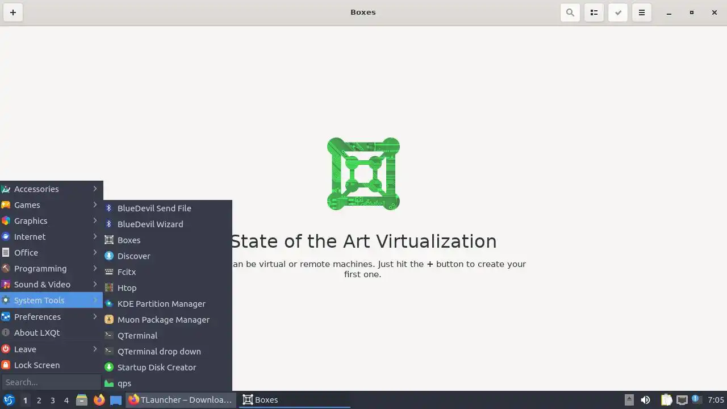Click the green Boxes logo in the center
The image size is (727, 409).
(x=363, y=174)
